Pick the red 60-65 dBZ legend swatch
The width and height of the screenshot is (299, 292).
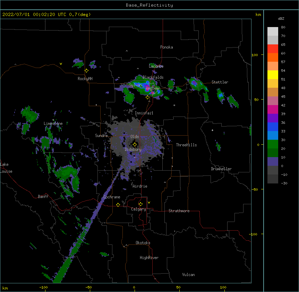click(x=273, y=49)
